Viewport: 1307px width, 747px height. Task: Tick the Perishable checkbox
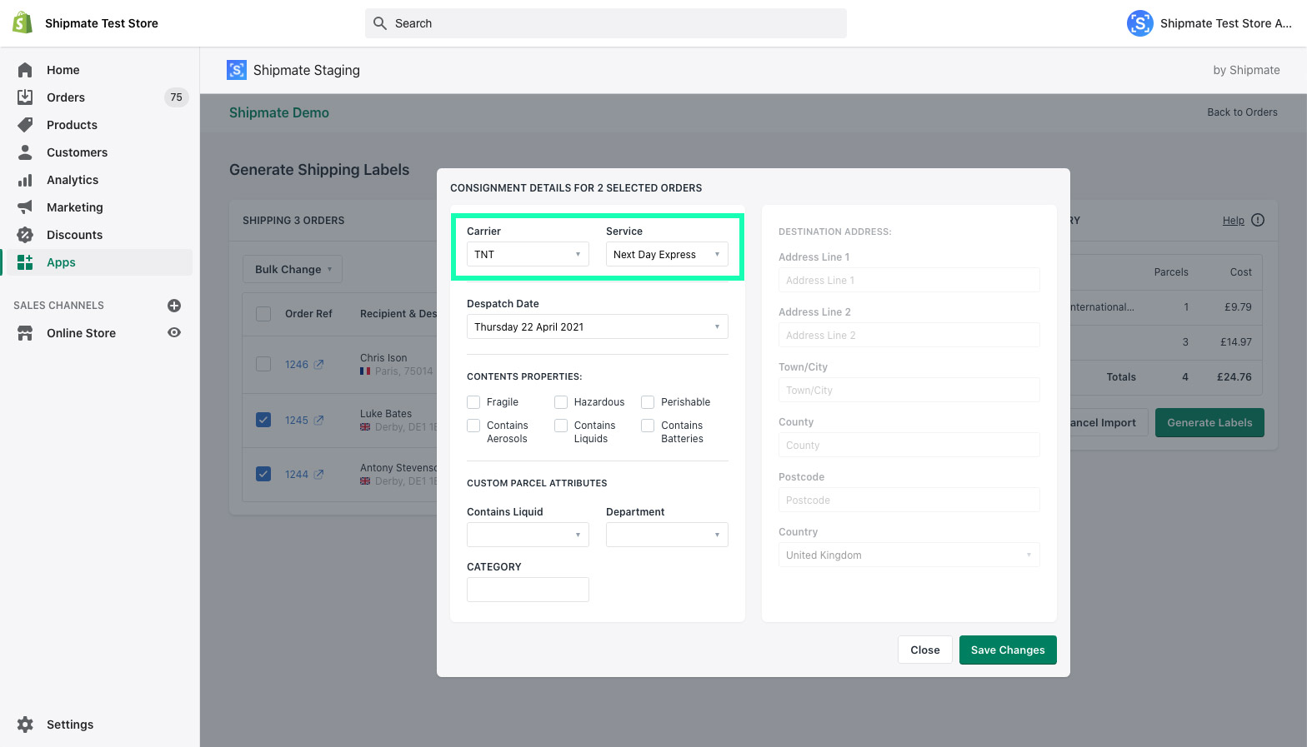coord(648,402)
